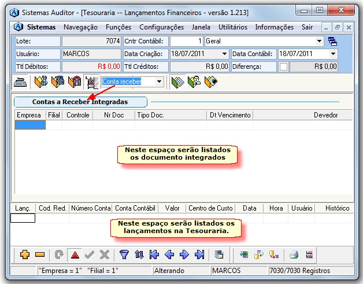Click the Filial column header
This screenshot has width=363, height=284.
[x=54, y=115]
